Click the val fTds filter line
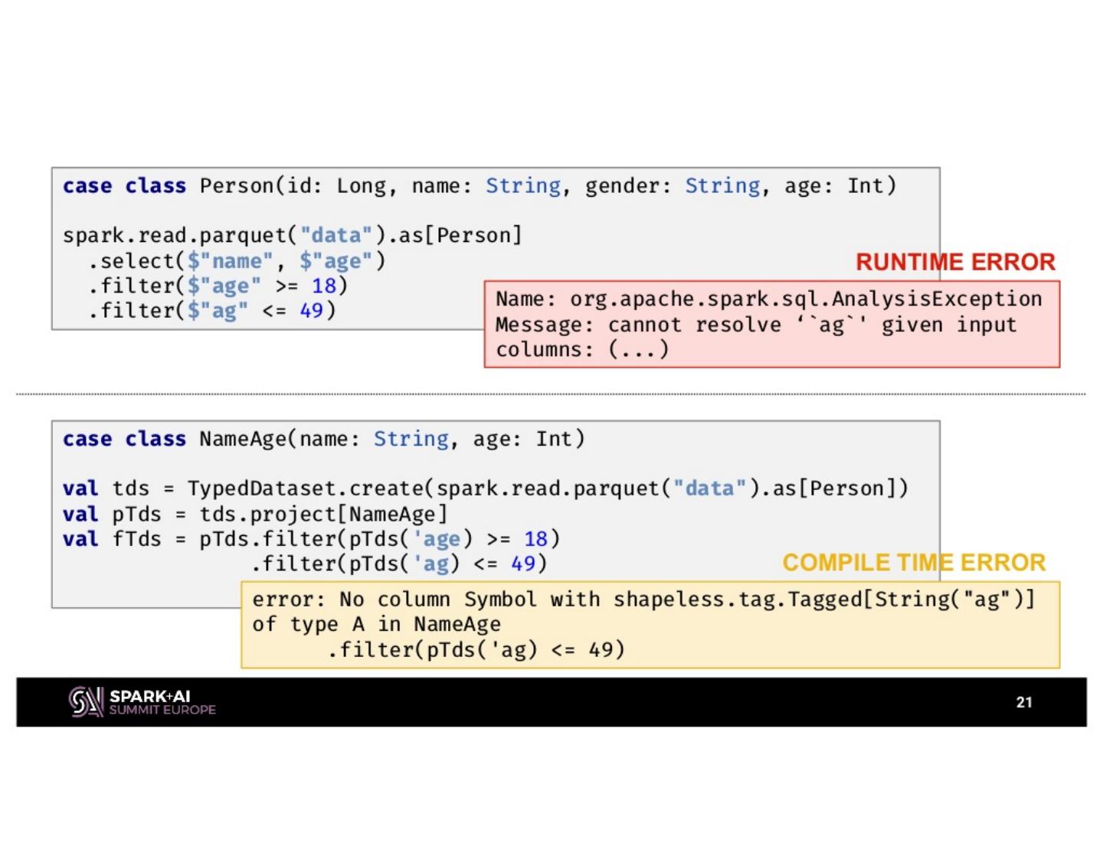Image resolution: width=1103 pixels, height=853 pixels. click(311, 539)
